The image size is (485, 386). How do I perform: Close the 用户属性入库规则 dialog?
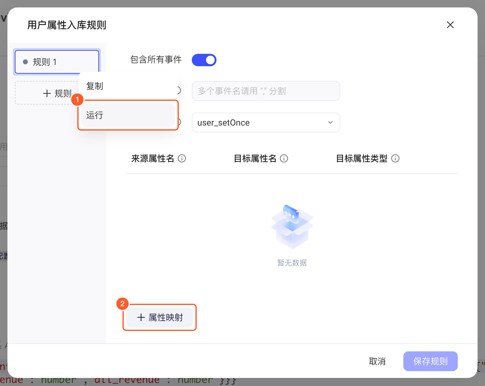tap(450, 25)
